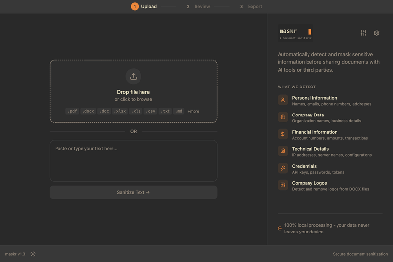Go to the Export step
This screenshot has height=262, width=393.
point(251,6)
